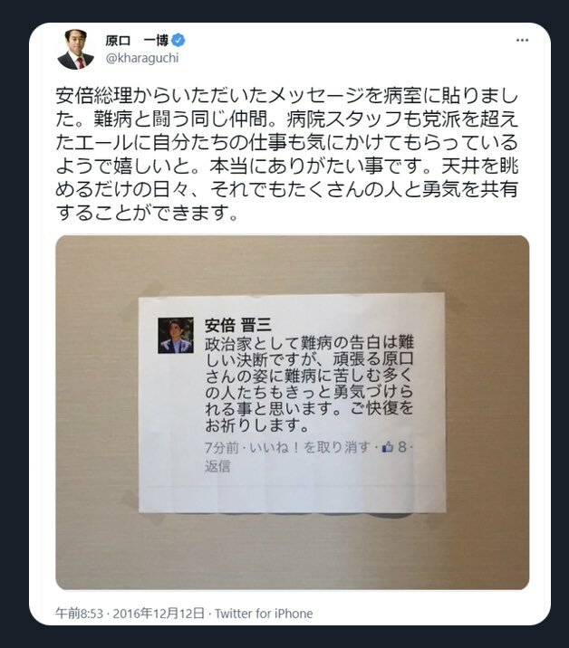Open the @kharaguchi handle link
Image resolution: width=569 pixels, height=648 pixels.
point(142,58)
